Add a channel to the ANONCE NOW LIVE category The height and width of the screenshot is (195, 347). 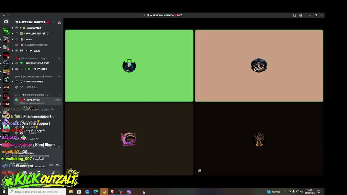[x=59, y=58]
